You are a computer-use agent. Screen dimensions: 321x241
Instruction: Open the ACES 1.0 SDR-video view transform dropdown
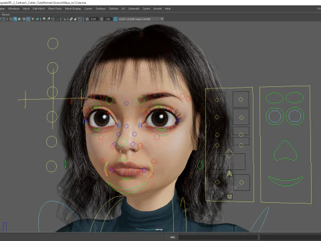coord(141,19)
